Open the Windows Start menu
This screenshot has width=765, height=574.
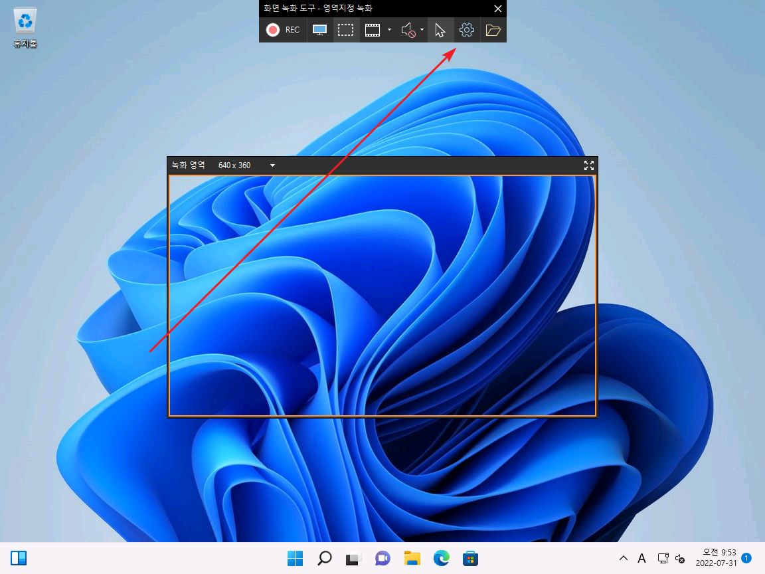[x=295, y=558]
